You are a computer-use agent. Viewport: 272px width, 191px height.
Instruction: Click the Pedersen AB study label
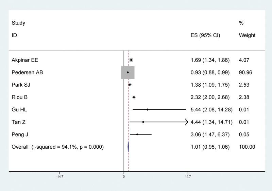tap(27, 72)
